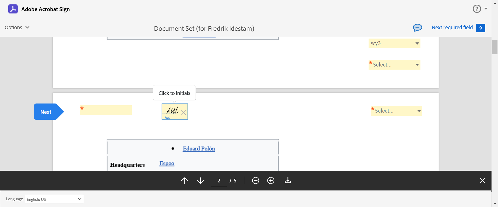Viewport: 498px width, 207px height.
Task: Open the comment chat bubble icon
Action: point(417,28)
